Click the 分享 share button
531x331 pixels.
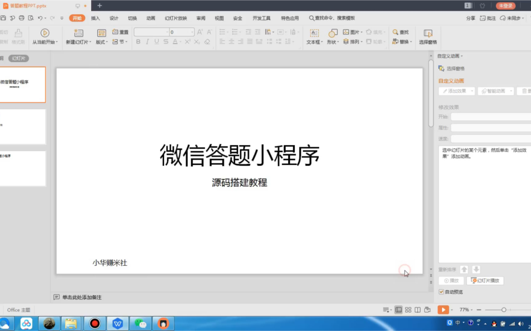[x=471, y=18]
